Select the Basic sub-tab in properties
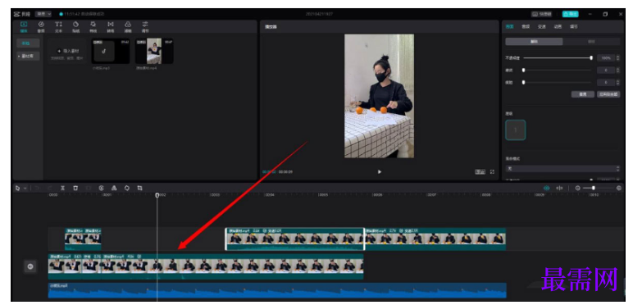This screenshot has width=633, height=305. coord(534,42)
